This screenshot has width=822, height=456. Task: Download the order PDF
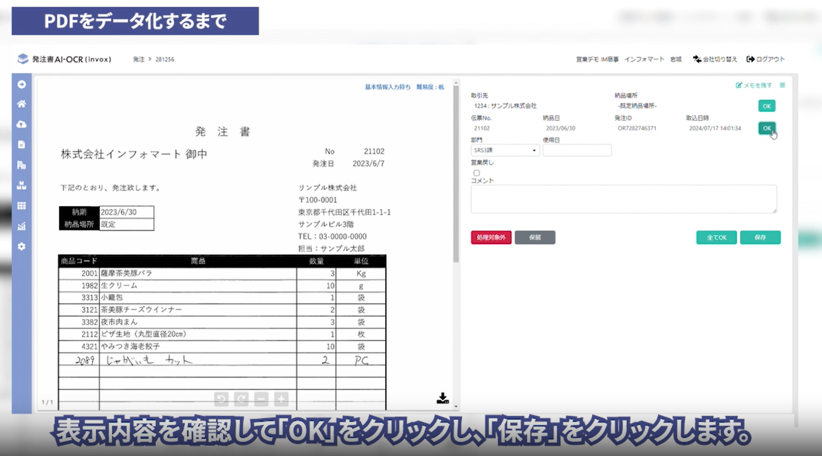point(443,398)
